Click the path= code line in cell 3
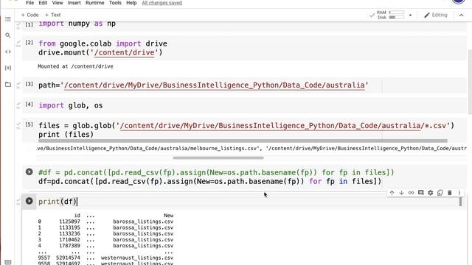Viewport: 472px width, 265px height. pyautogui.click(x=204, y=85)
